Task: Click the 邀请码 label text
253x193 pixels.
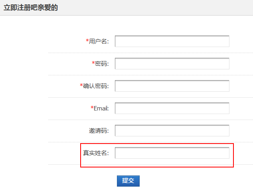Action: [99, 131]
